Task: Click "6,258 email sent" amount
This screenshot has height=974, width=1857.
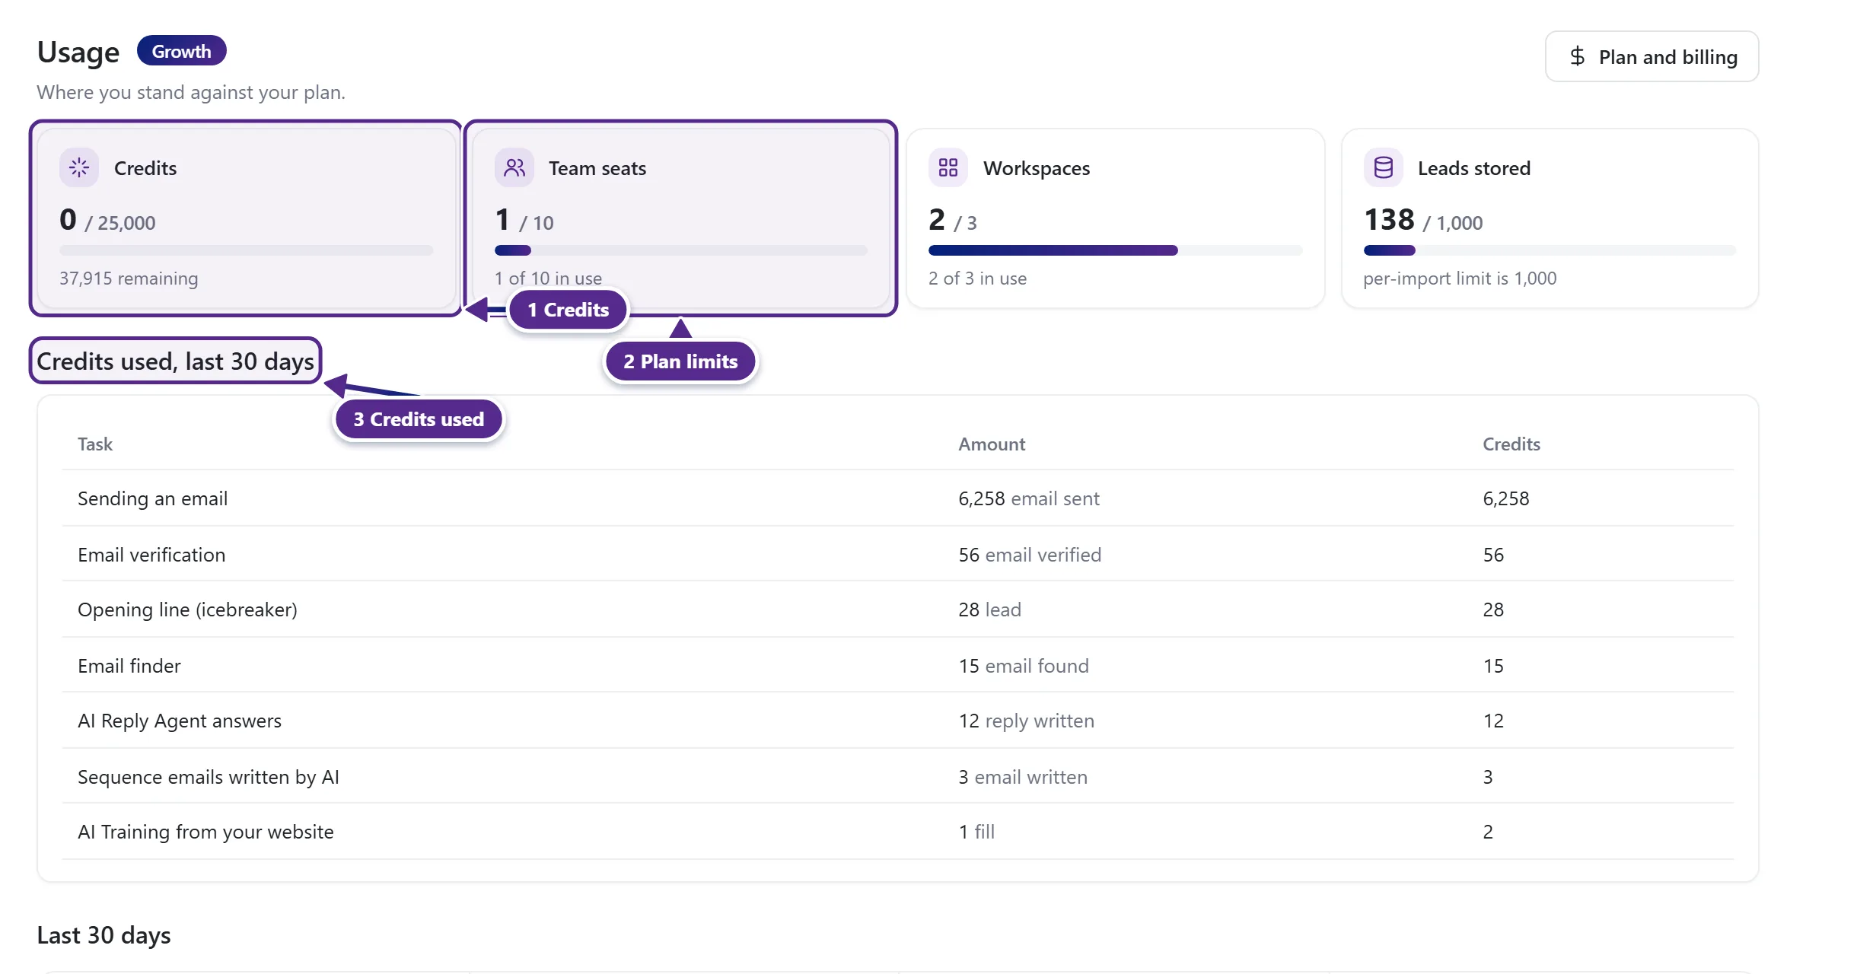Action: 1029,498
